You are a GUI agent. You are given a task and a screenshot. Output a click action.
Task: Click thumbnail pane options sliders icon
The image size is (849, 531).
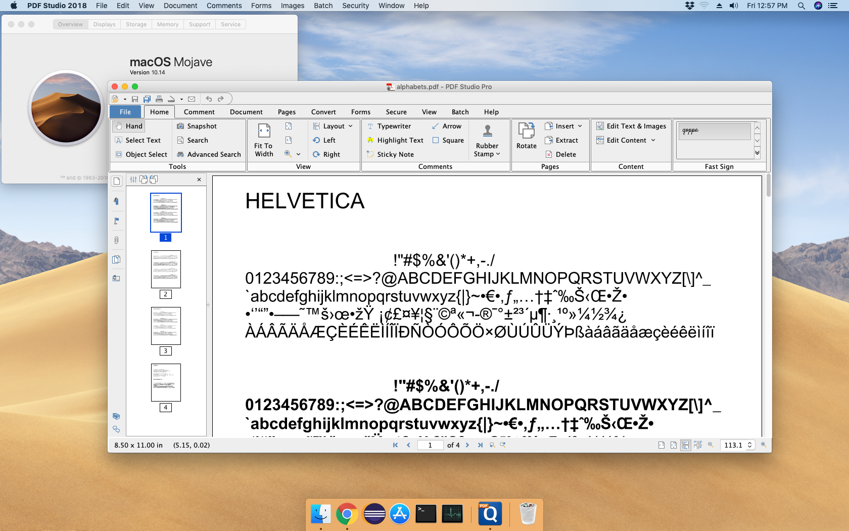coord(133,180)
